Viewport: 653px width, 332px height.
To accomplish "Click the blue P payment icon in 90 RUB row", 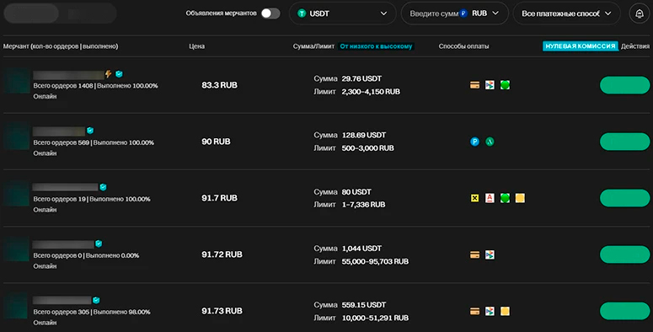I will 474,142.
